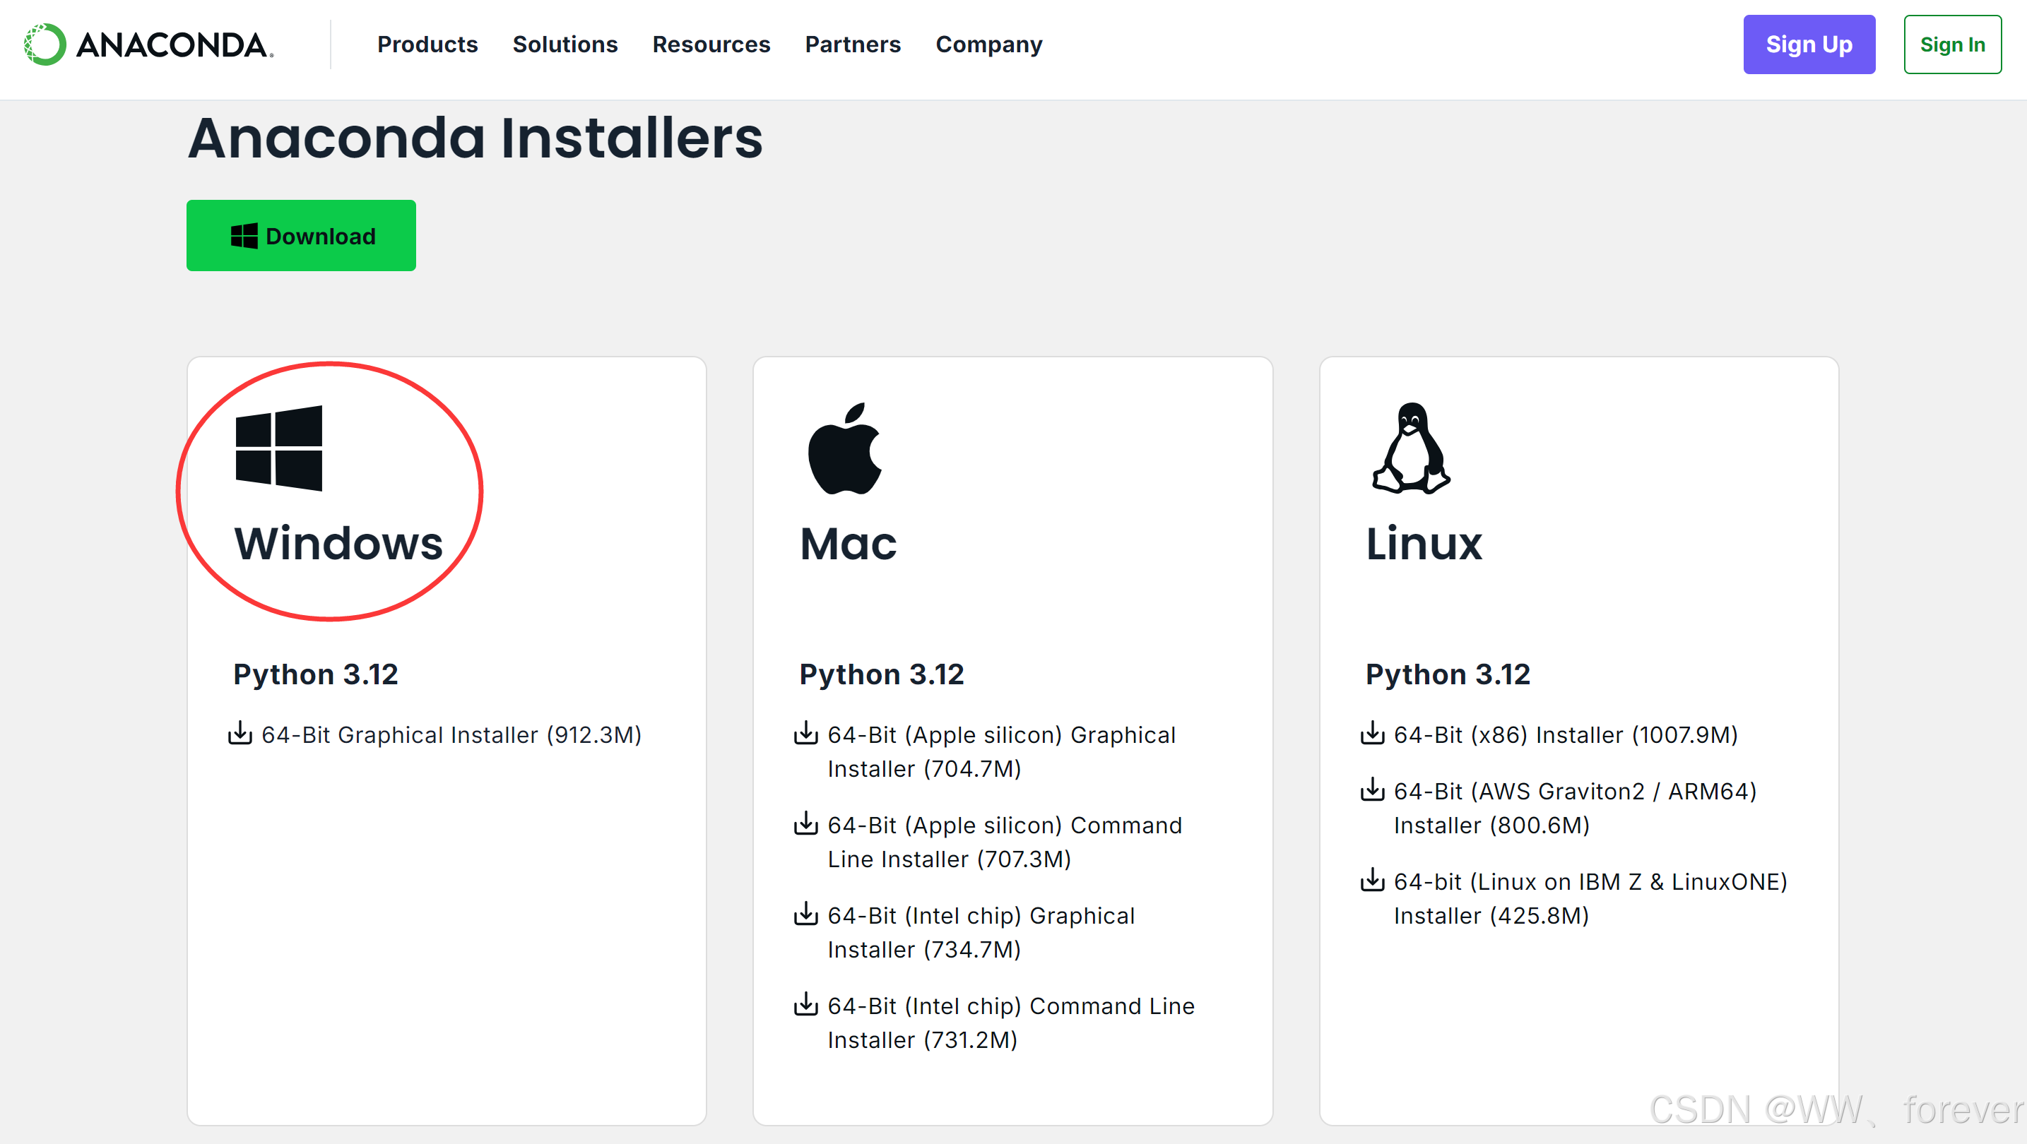Open the Company menu
The width and height of the screenshot is (2027, 1144).
988,44
